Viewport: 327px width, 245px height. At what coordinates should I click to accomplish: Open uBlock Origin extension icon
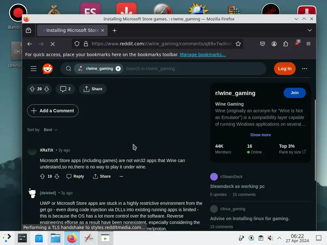pyautogui.click(x=297, y=43)
